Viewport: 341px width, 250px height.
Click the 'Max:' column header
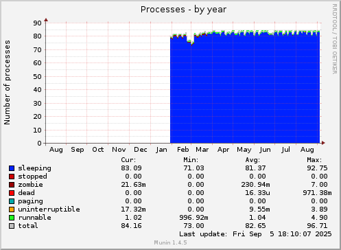coord(314,160)
